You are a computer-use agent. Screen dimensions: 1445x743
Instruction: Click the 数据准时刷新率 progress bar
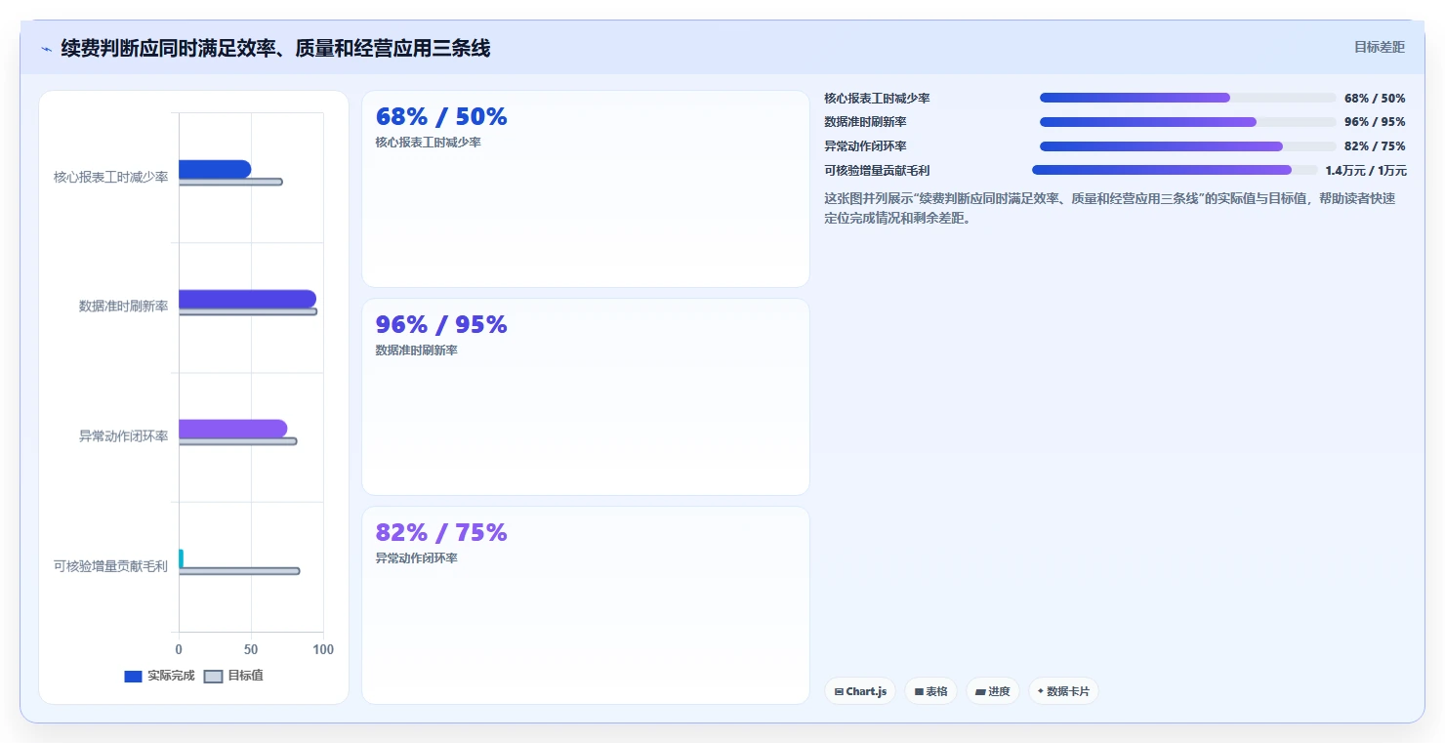coord(1188,122)
